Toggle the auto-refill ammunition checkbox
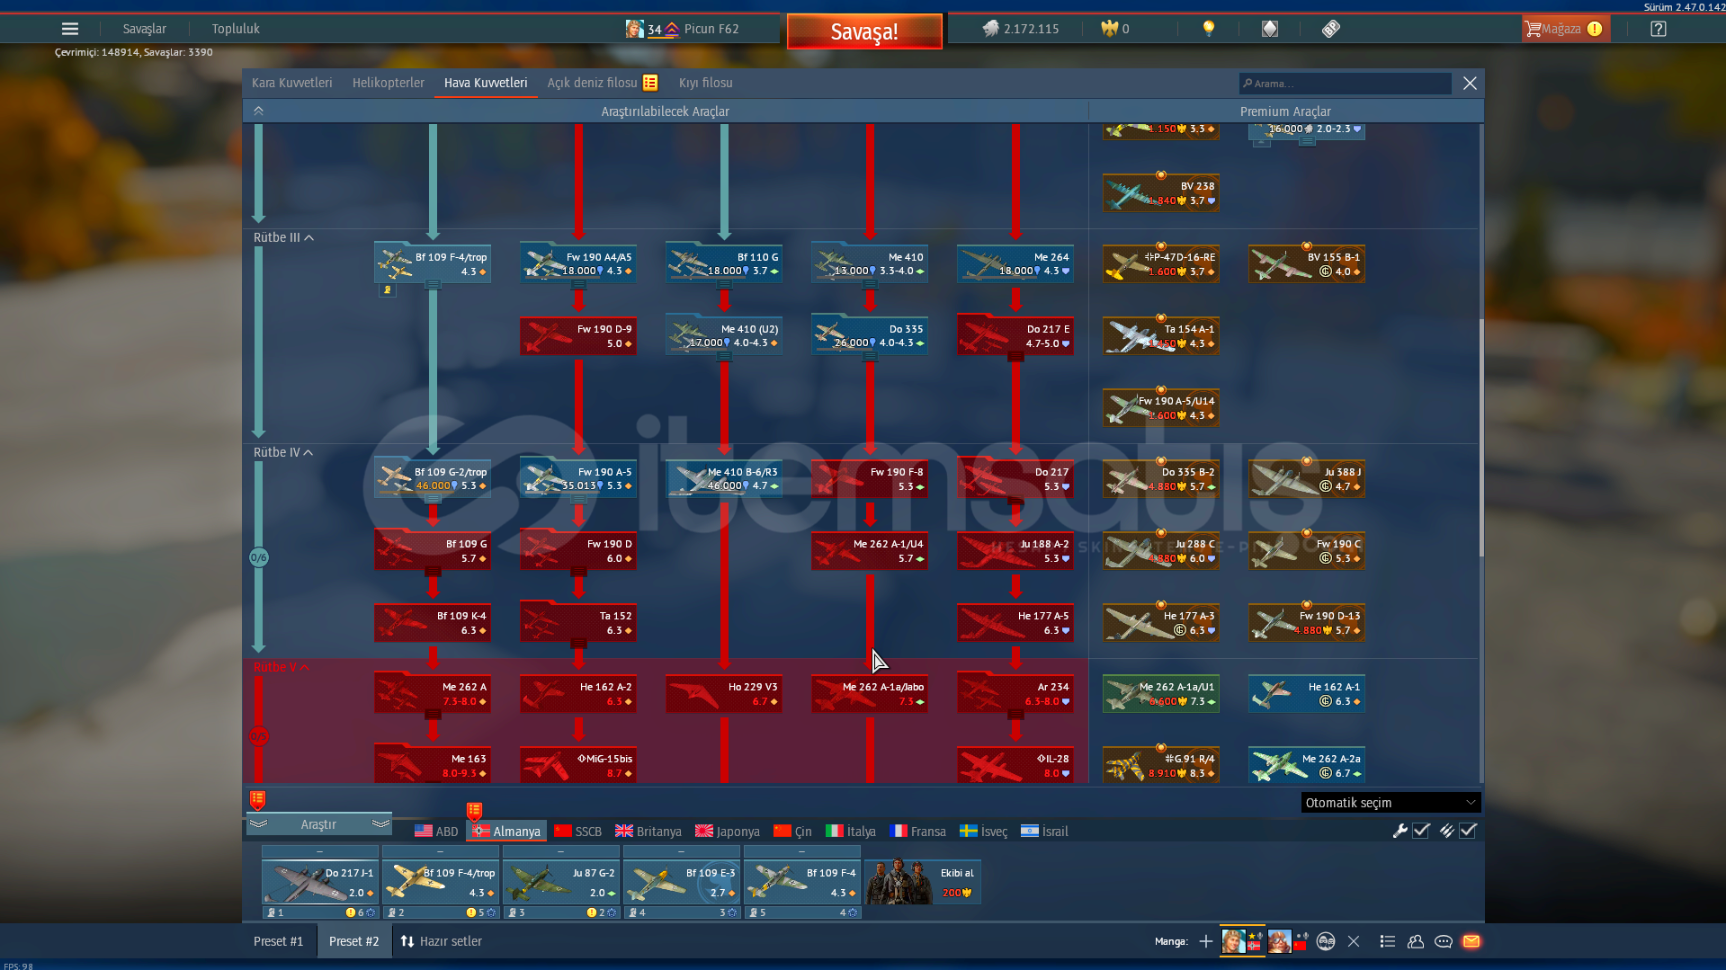This screenshot has width=1726, height=970. pyautogui.click(x=1468, y=831)
